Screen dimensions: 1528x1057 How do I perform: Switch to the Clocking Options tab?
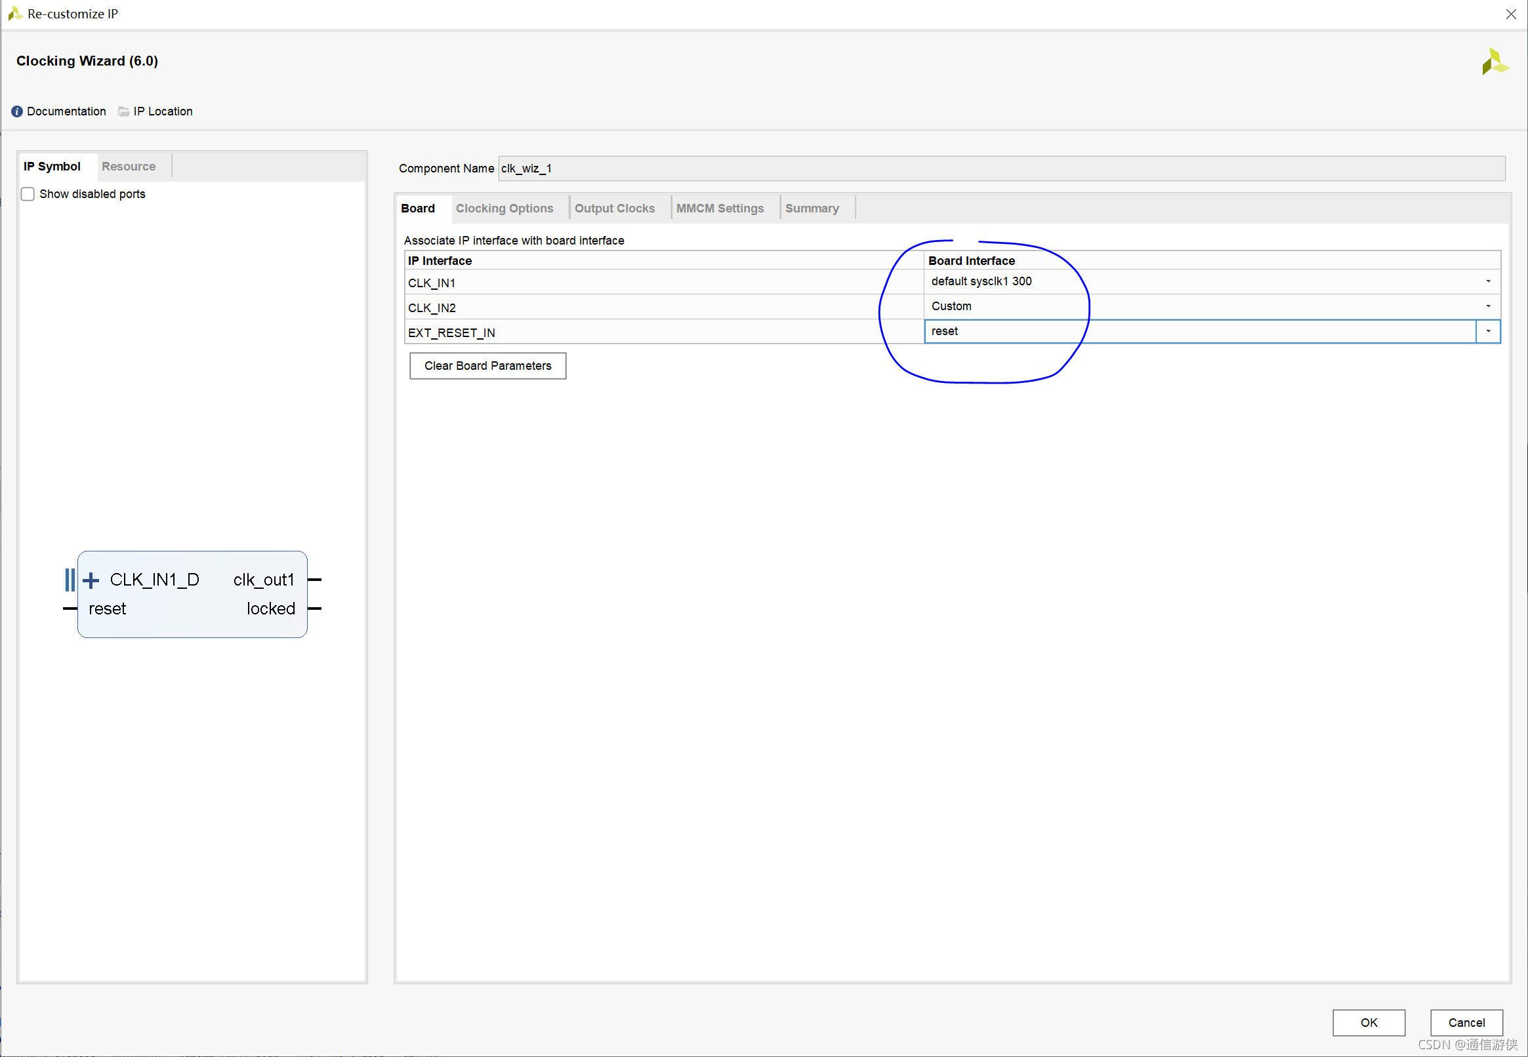pyautogui.click(x=505, y=209)
